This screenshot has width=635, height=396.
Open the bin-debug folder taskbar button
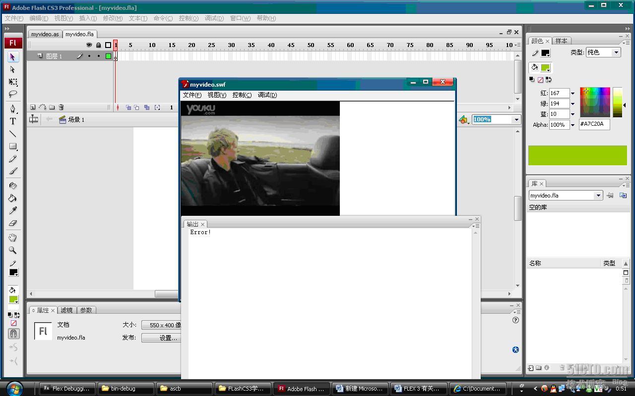[x=126, y=389]
